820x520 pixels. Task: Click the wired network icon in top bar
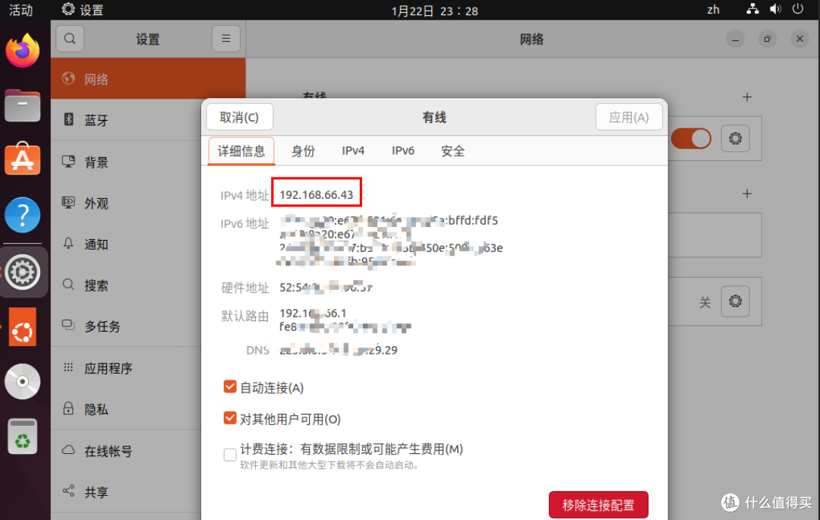[752, 10]
